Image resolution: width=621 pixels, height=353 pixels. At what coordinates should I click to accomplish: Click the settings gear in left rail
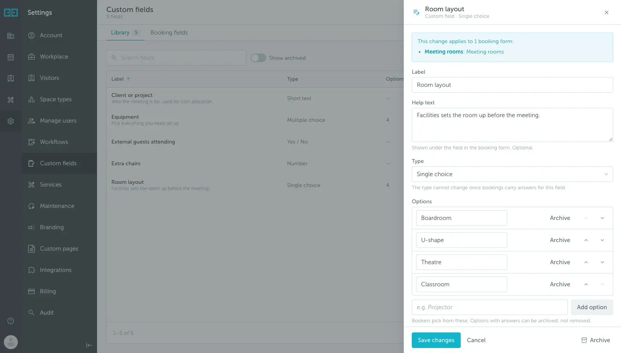coord(11,121)
